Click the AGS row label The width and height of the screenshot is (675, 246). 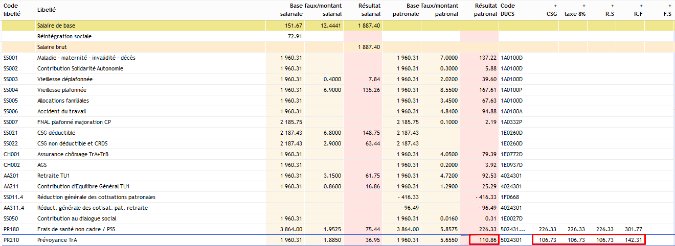pyautogui.click(x=42, y=165)
